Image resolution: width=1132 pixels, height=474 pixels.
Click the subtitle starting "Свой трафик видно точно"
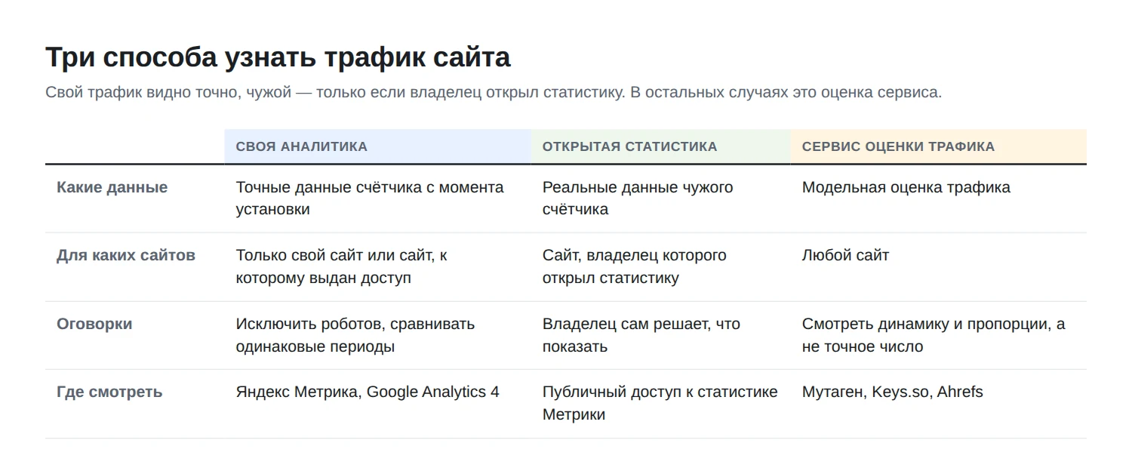tap(494, 93)
